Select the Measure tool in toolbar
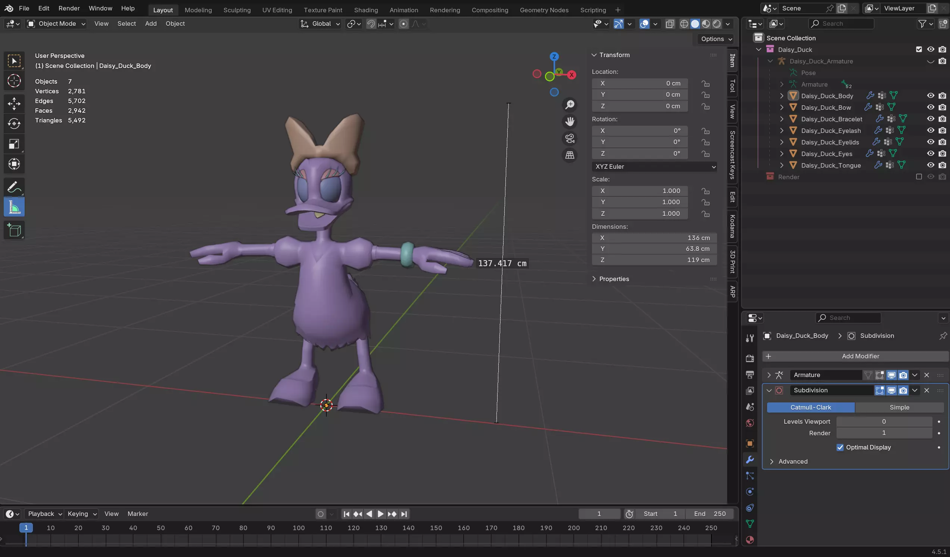The image size is (950, 557). point(14,207)
